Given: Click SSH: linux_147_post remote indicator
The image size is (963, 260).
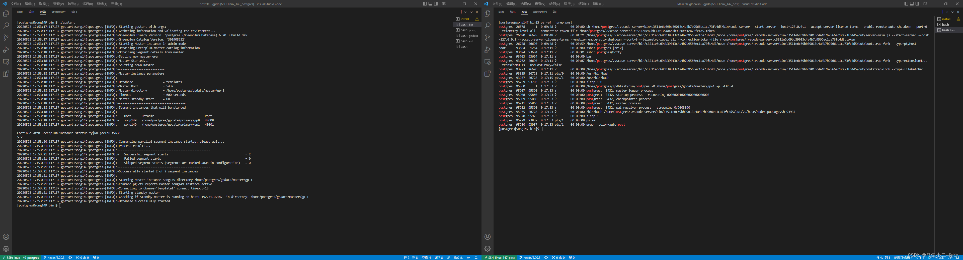Looking at the screenshot, I should click(x=499, y=257).
